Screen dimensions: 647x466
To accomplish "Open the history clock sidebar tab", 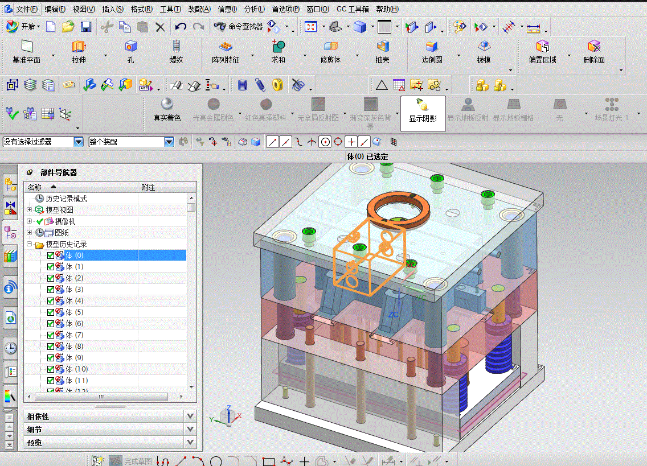I will 10,348.
